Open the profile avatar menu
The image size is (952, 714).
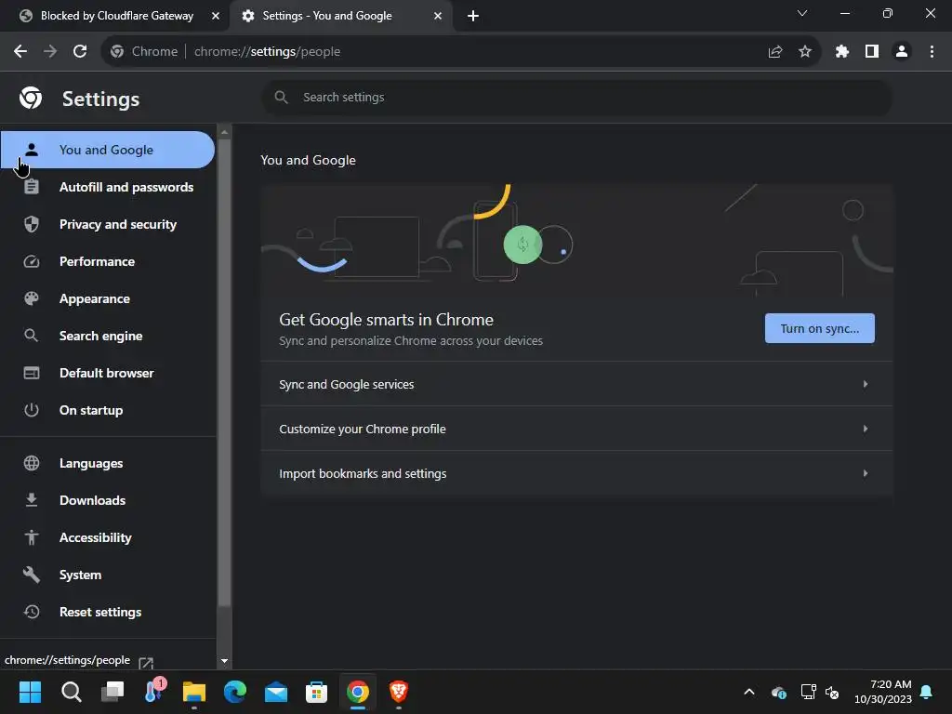click(902, 52)
